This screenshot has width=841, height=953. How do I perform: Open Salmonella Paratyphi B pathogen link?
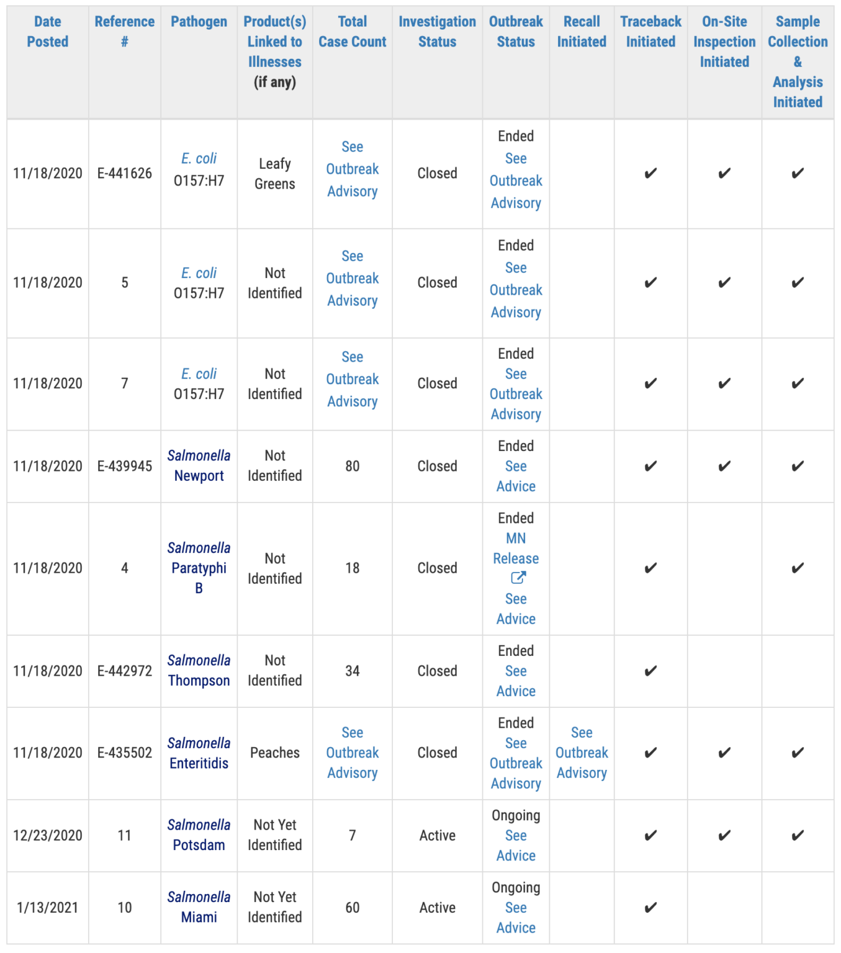click(x=199, y=568)
